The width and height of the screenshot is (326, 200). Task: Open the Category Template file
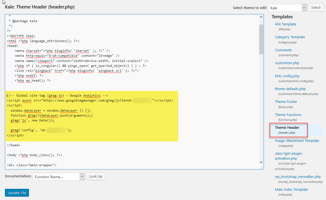(x=290, y=37)
